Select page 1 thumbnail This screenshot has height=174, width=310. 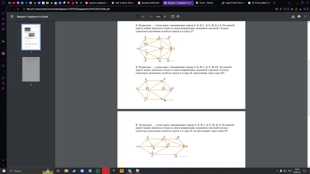pos(31,37)
